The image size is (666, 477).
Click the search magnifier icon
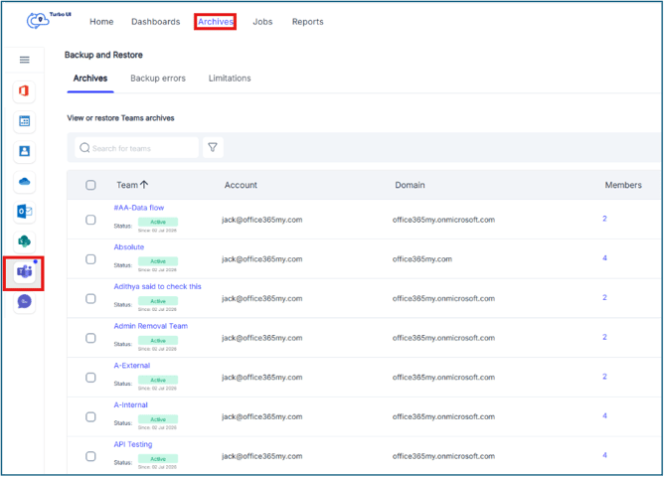[84, 148]
